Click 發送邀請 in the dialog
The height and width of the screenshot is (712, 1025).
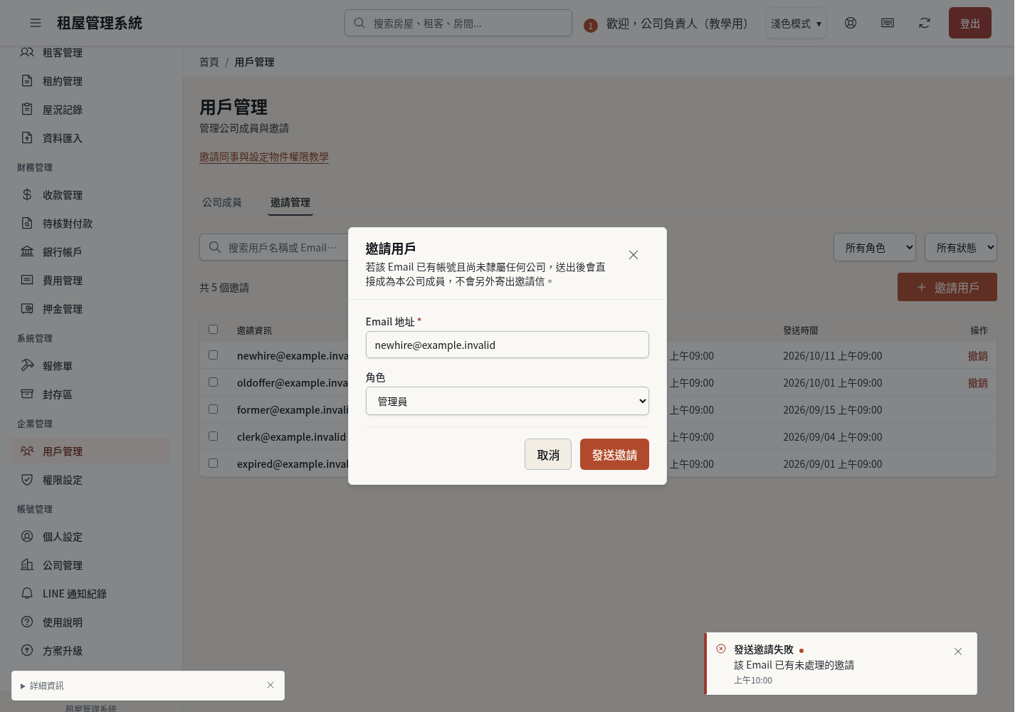[x=614, y=454]
